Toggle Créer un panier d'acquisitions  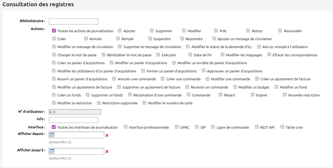click(x=54, y=63)
